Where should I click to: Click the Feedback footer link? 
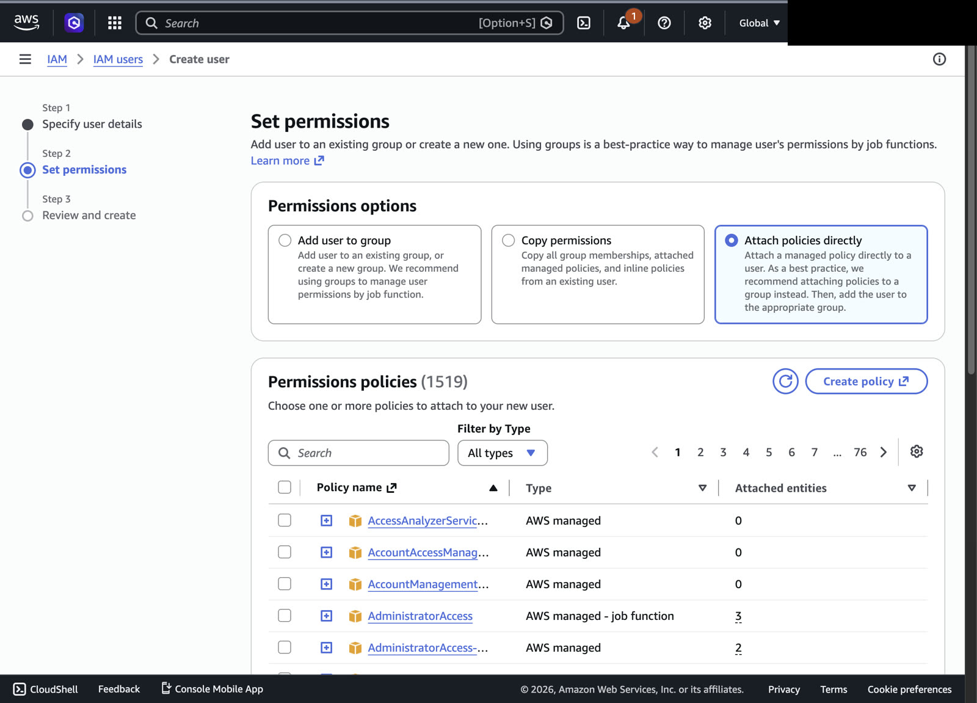point(119,689)
